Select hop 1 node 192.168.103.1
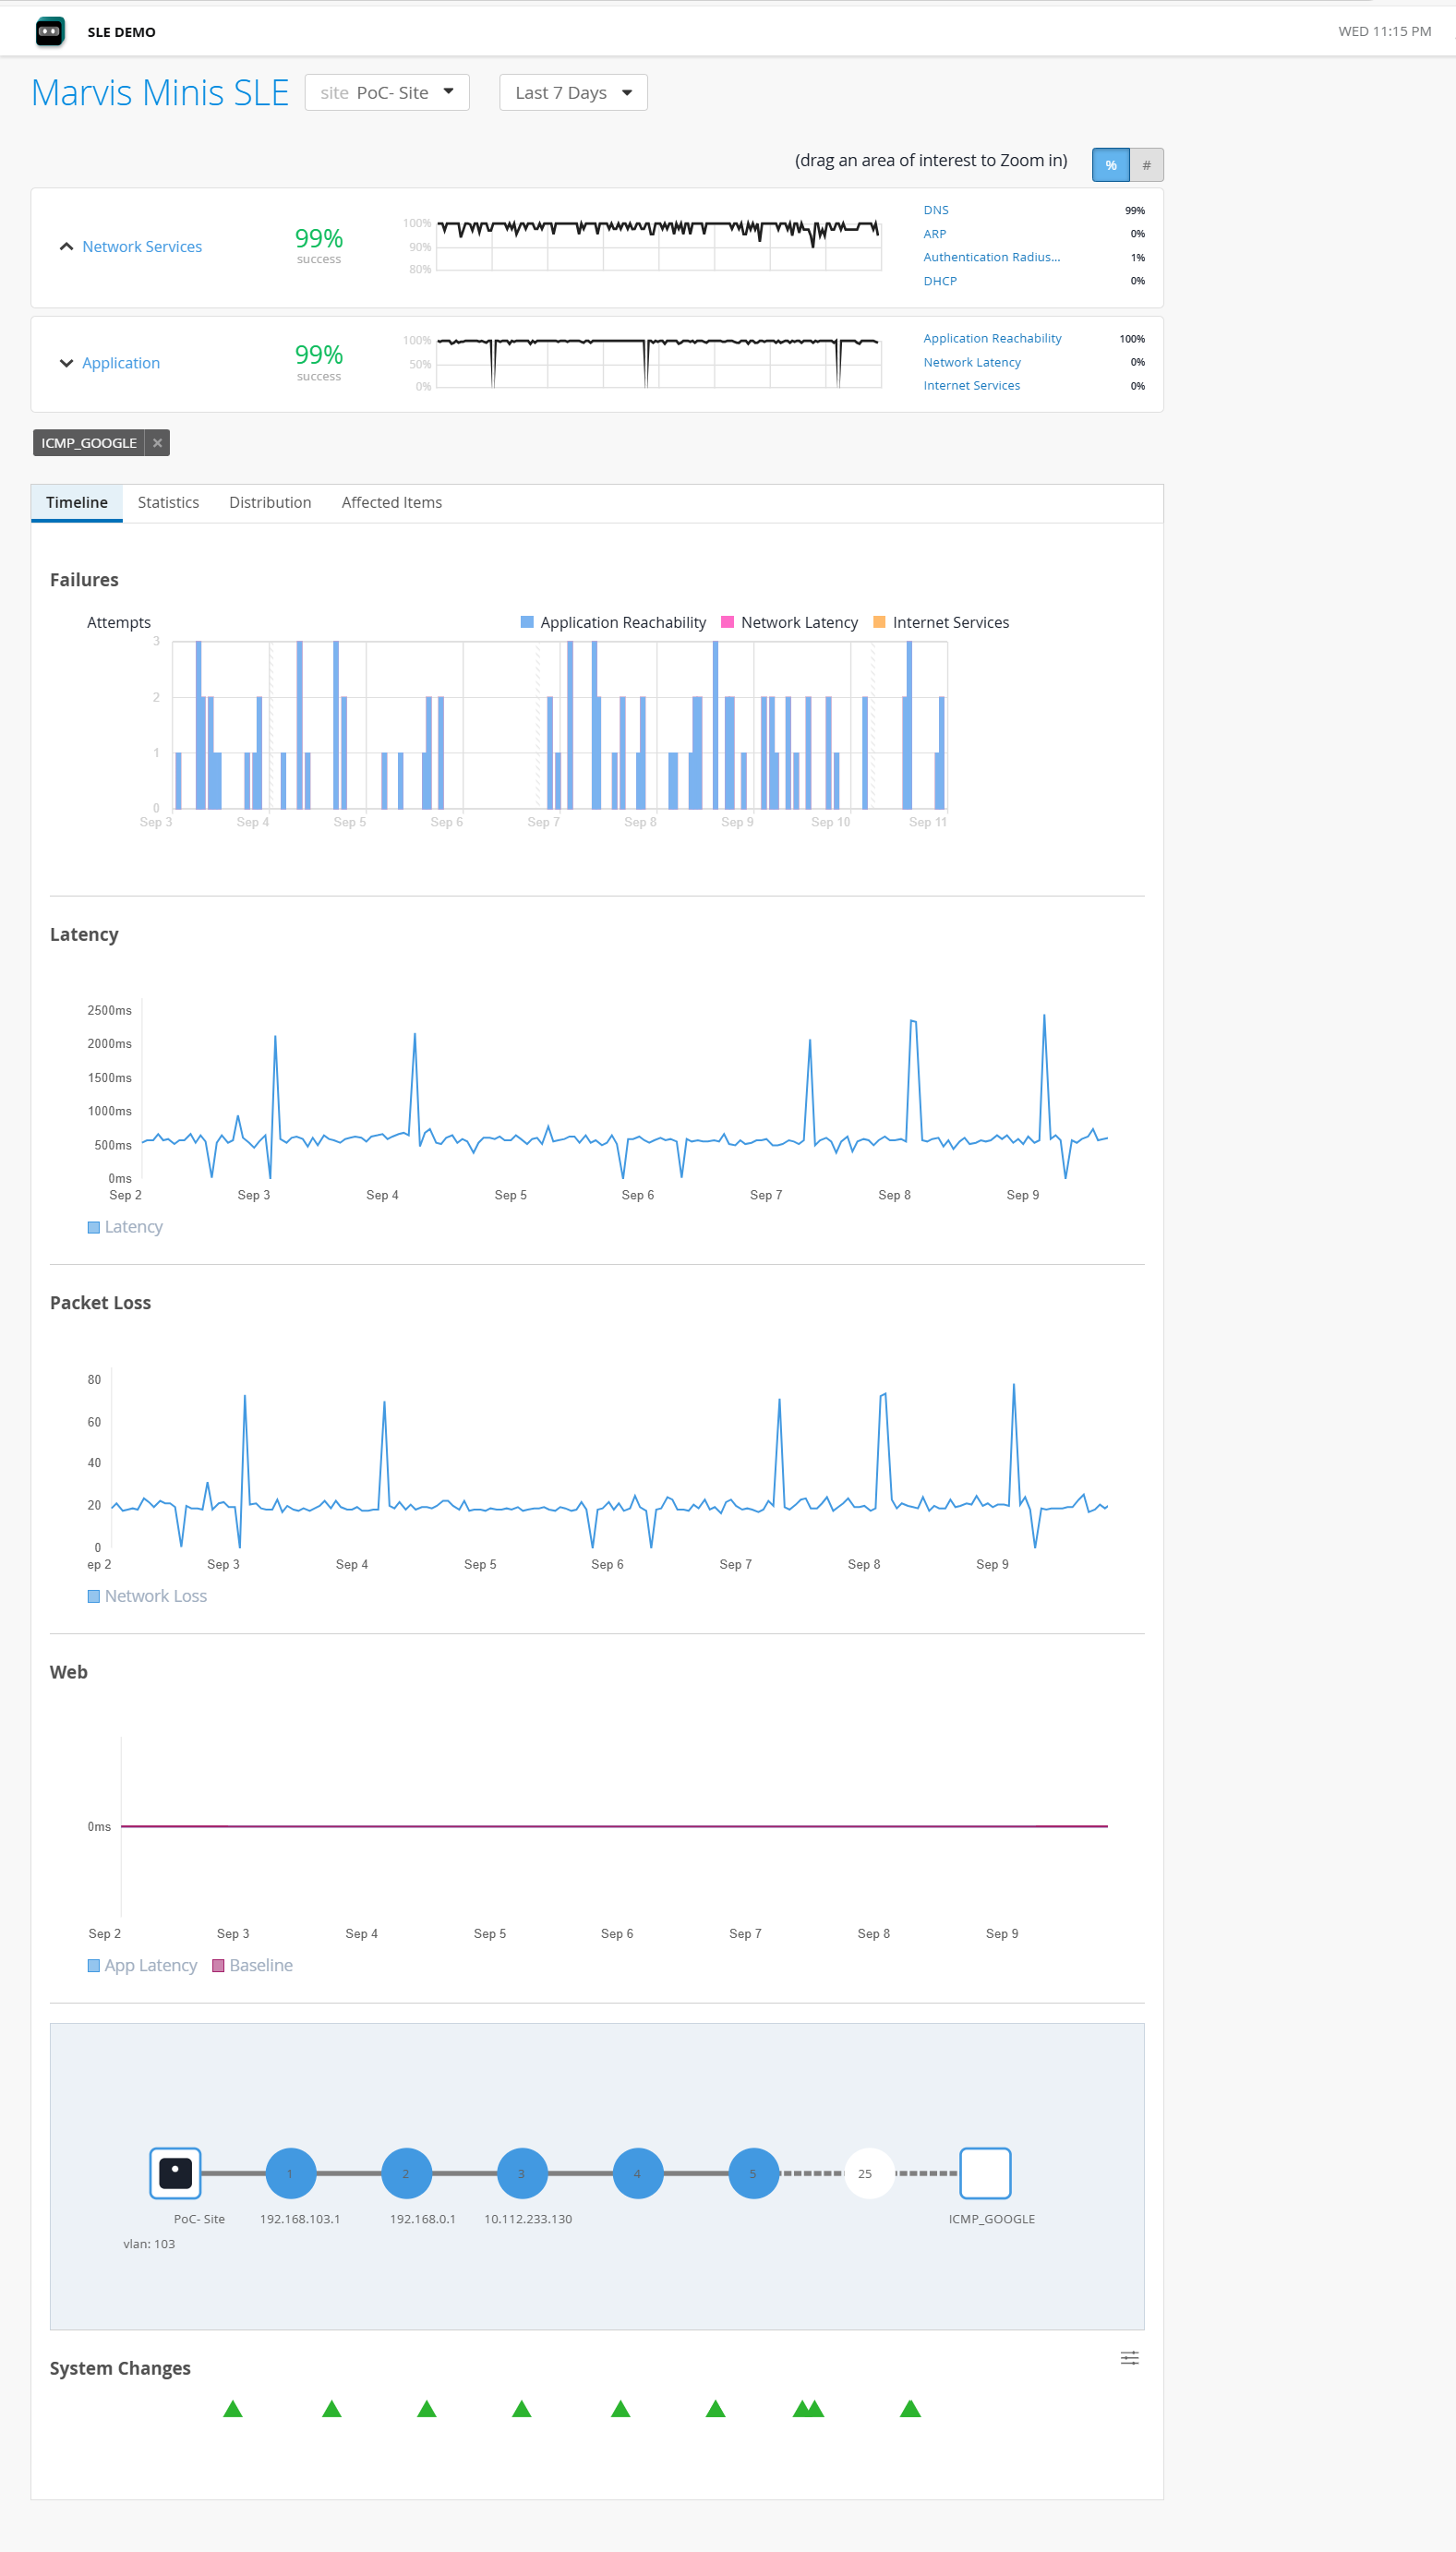 click(x=291, y=2173)
